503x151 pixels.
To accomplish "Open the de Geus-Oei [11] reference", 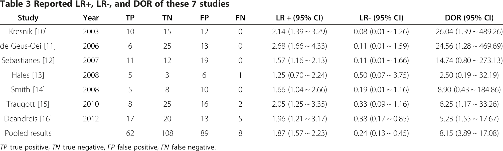I will 28,46.
